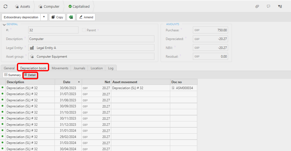Open the comments speech bubble icon
This screenshot has height=151, width=291.
pos(268,6)
